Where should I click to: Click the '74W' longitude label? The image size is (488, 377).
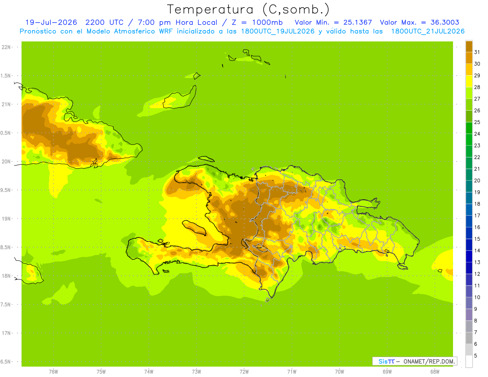click(149, 372)
